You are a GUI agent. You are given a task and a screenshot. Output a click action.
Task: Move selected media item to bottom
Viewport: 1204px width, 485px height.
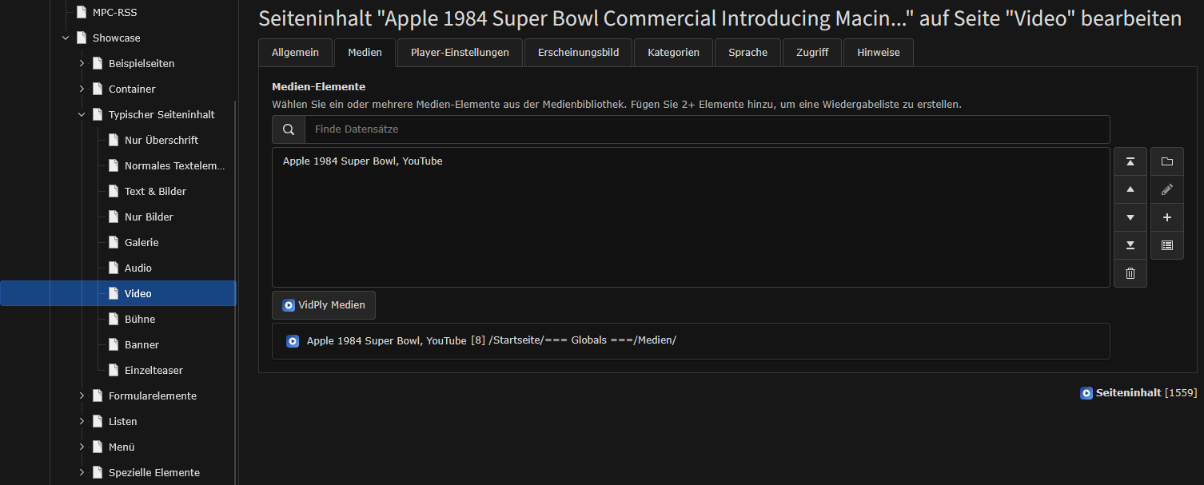[x=1130, y=245]
